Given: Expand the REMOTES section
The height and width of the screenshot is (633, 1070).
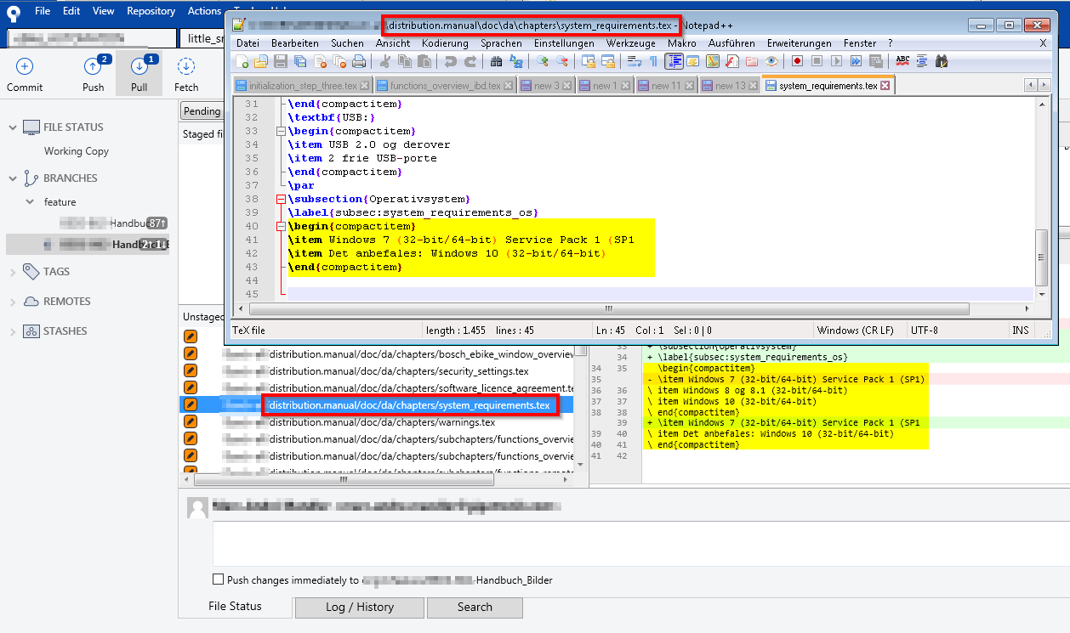Looking at the screenshot, I should point(12,302).
